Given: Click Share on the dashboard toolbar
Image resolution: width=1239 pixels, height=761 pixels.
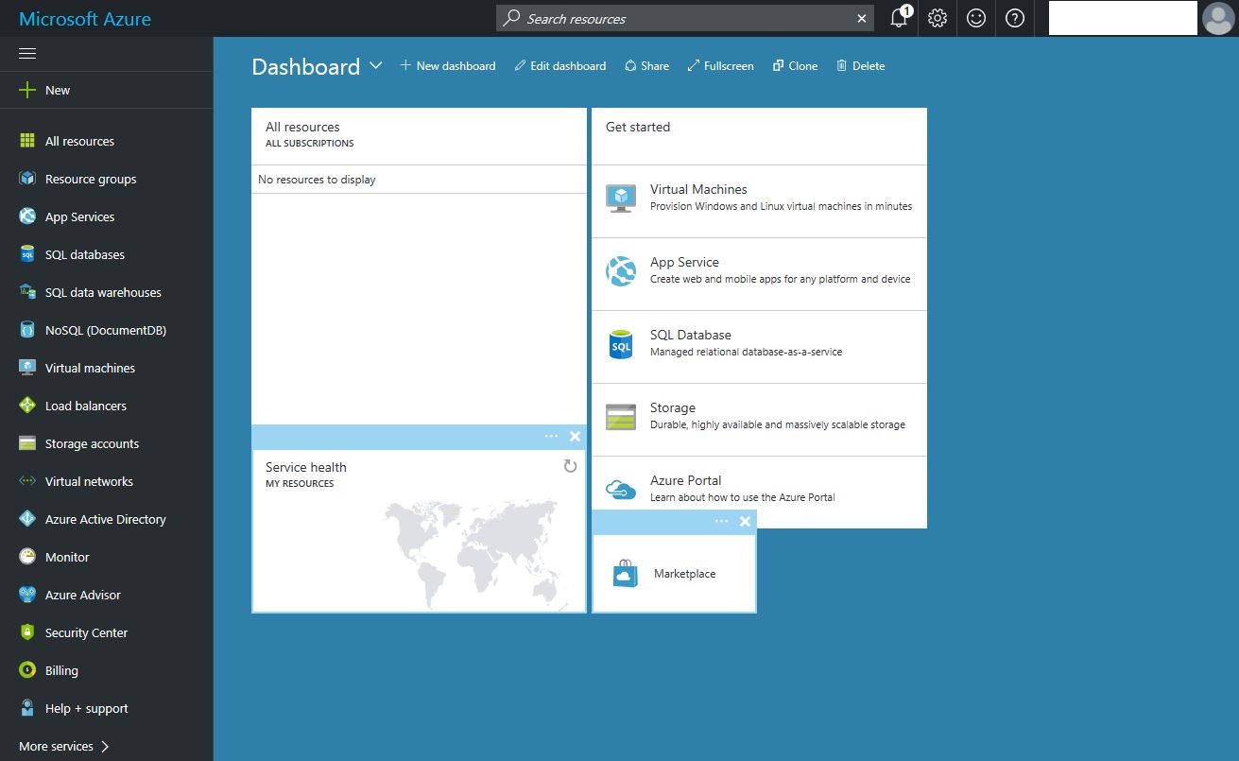Looking at the screenshot, I should 646,65.
